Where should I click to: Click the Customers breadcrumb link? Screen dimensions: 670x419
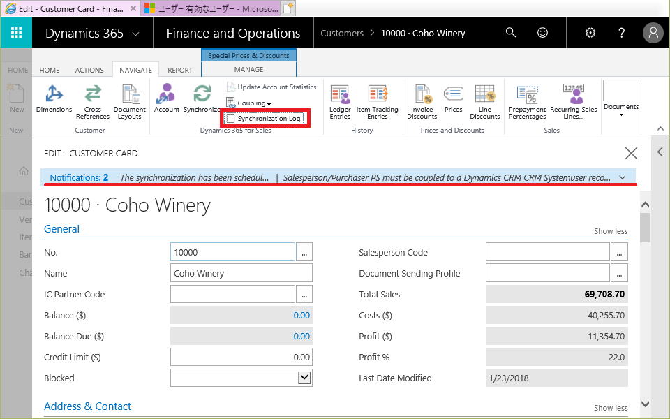342,33
